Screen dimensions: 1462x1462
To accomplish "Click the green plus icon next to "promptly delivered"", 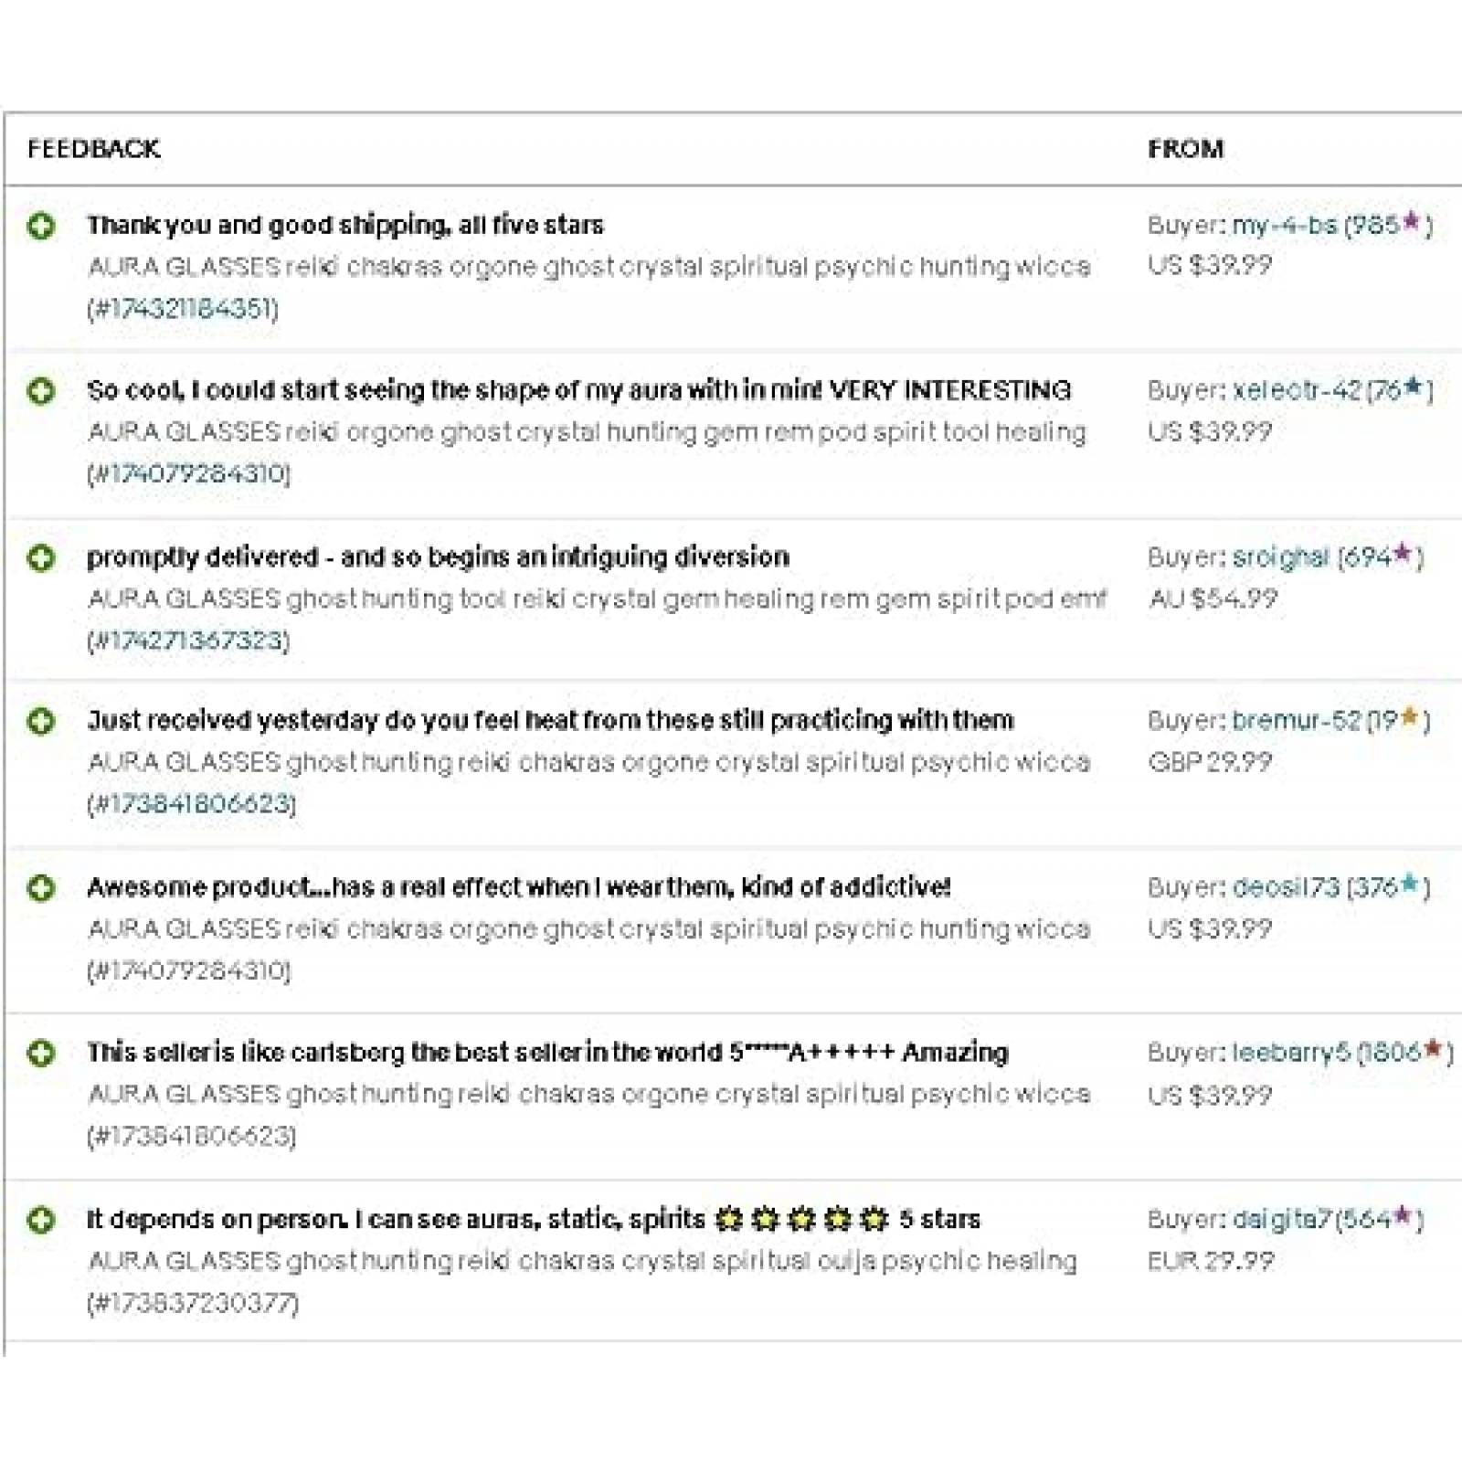I will (x=40, y=557).
